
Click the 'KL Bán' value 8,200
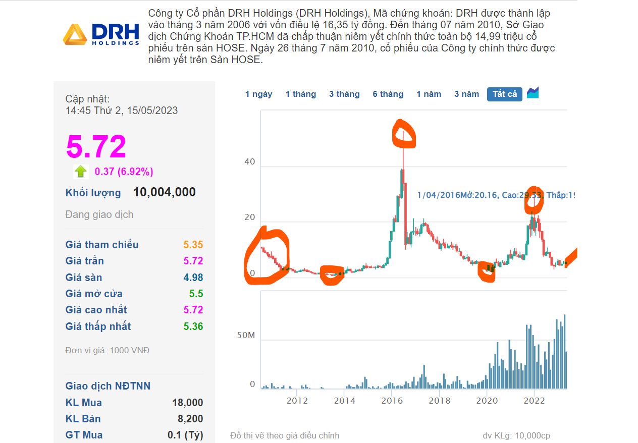pos(190,419)
